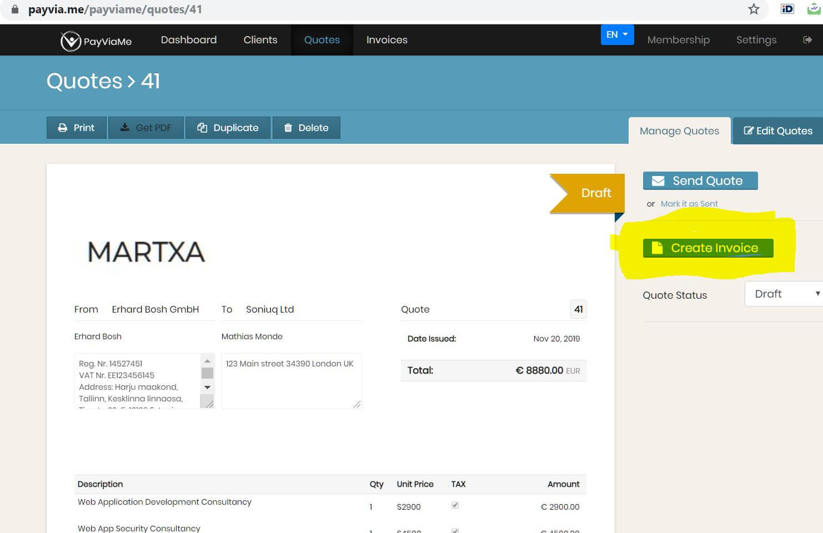
Task: Switch to Edit Quotes tab
Action: (x=778, y=131)
